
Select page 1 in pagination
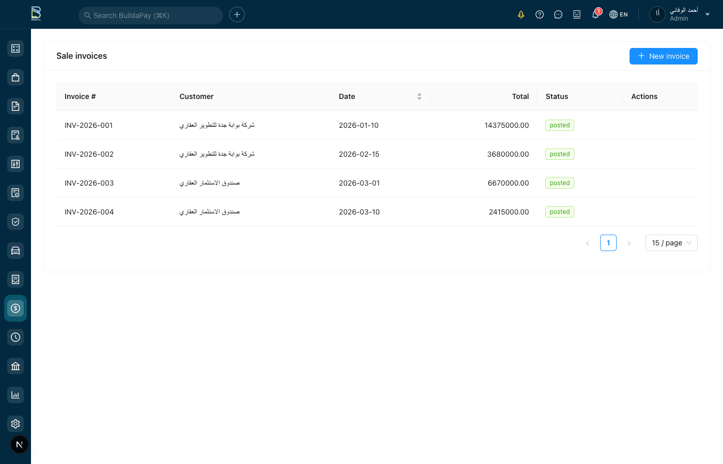coord(608,243)
